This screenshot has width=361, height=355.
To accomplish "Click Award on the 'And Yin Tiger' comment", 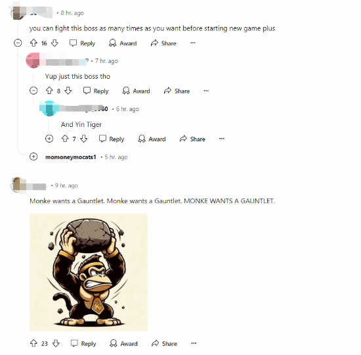I will (152, 139).
